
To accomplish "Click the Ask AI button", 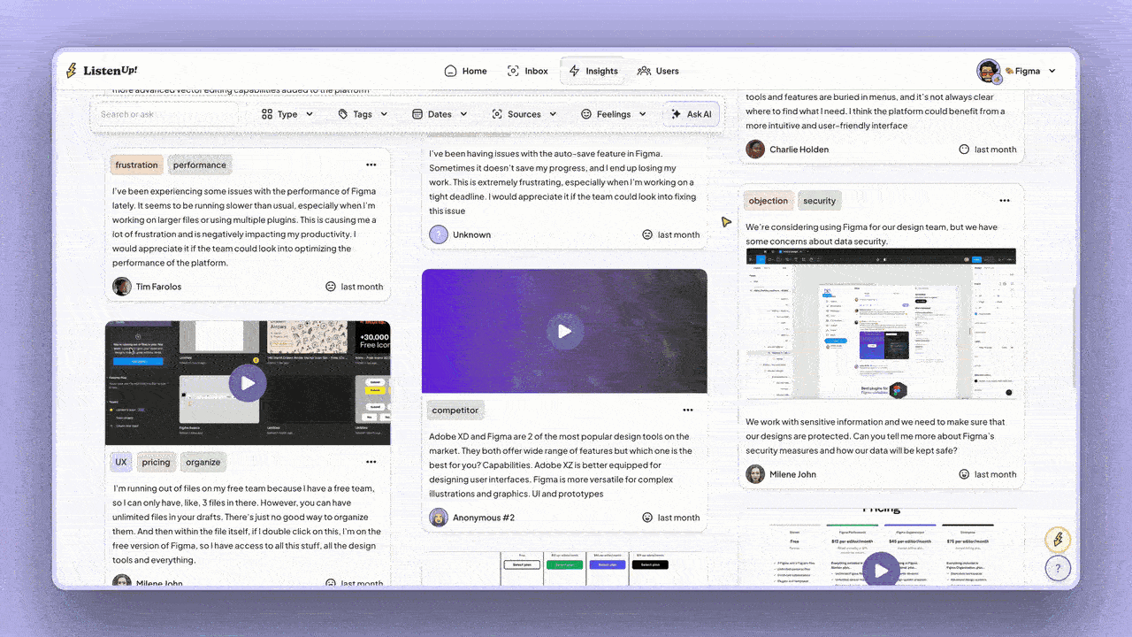I will (691, 114).
